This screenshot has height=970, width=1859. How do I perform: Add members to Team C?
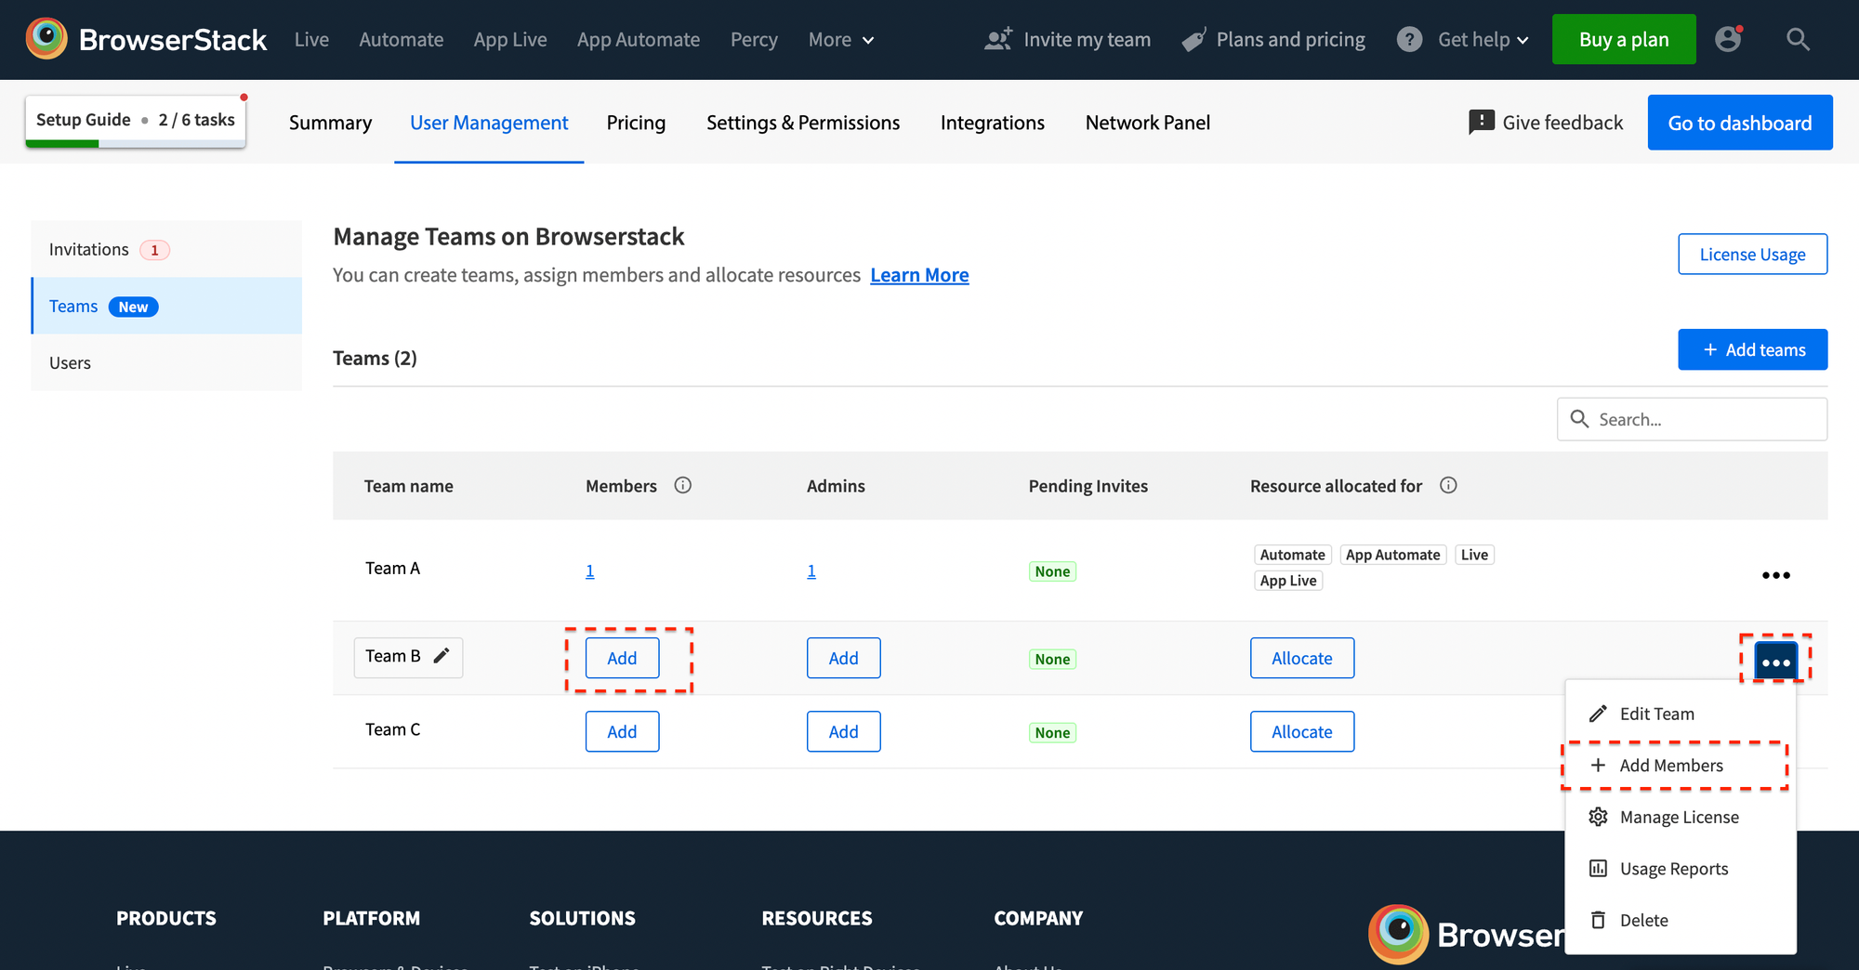tap(622, 731)
